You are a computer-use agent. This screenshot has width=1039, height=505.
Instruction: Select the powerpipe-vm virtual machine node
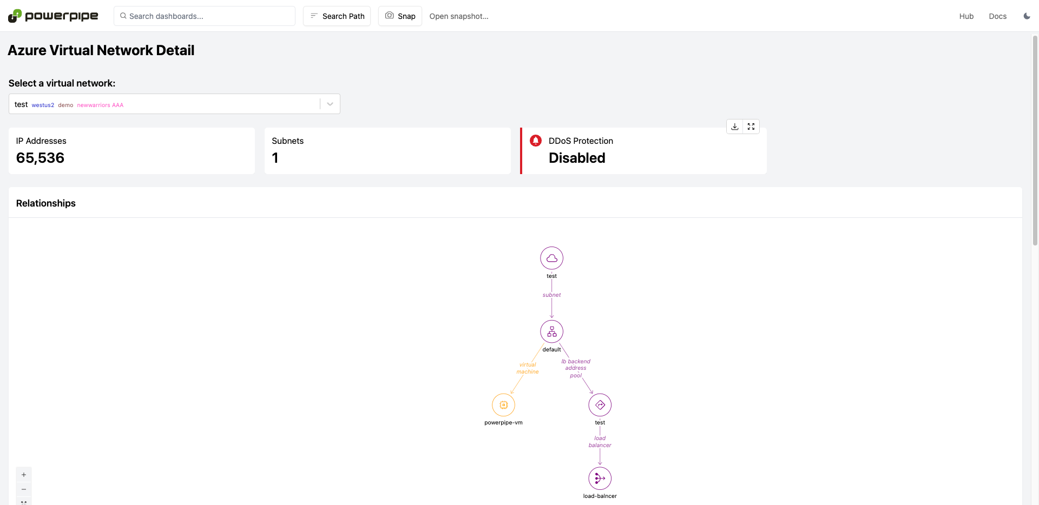(503, 405)
